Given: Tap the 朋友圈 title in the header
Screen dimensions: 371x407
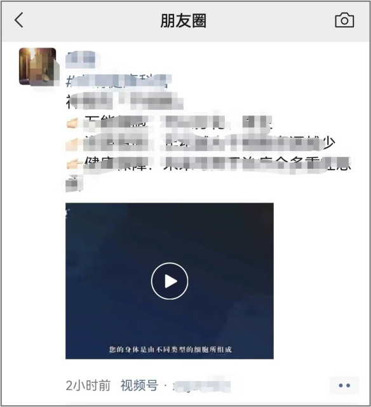Looking at the screenshot, I should coord(184,20).
